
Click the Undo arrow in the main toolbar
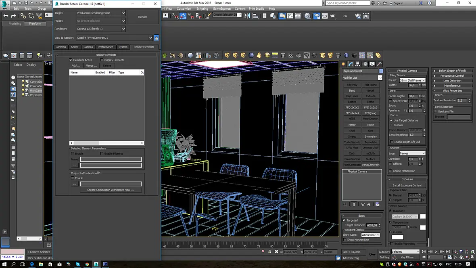pyautogui.click(x=6, y=16)
